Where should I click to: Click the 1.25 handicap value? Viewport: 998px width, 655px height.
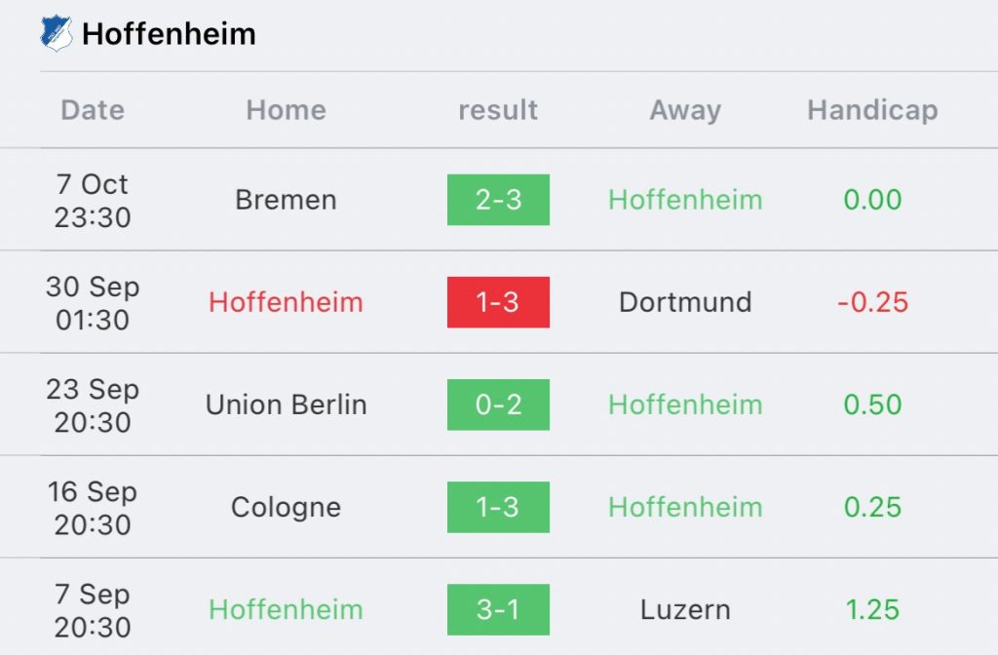(872, 610)
